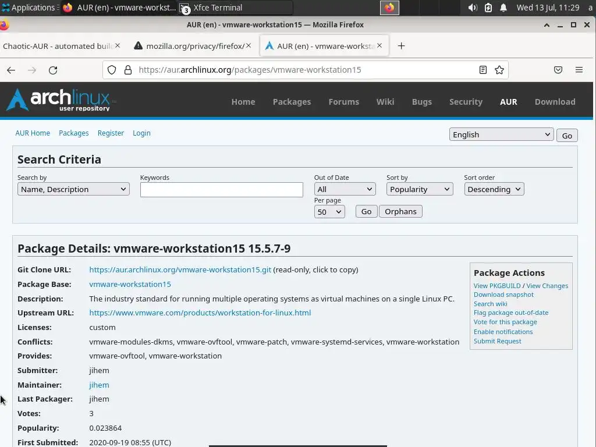Click Search wiki link
This screenshot has height=447, width=596.
490,304
